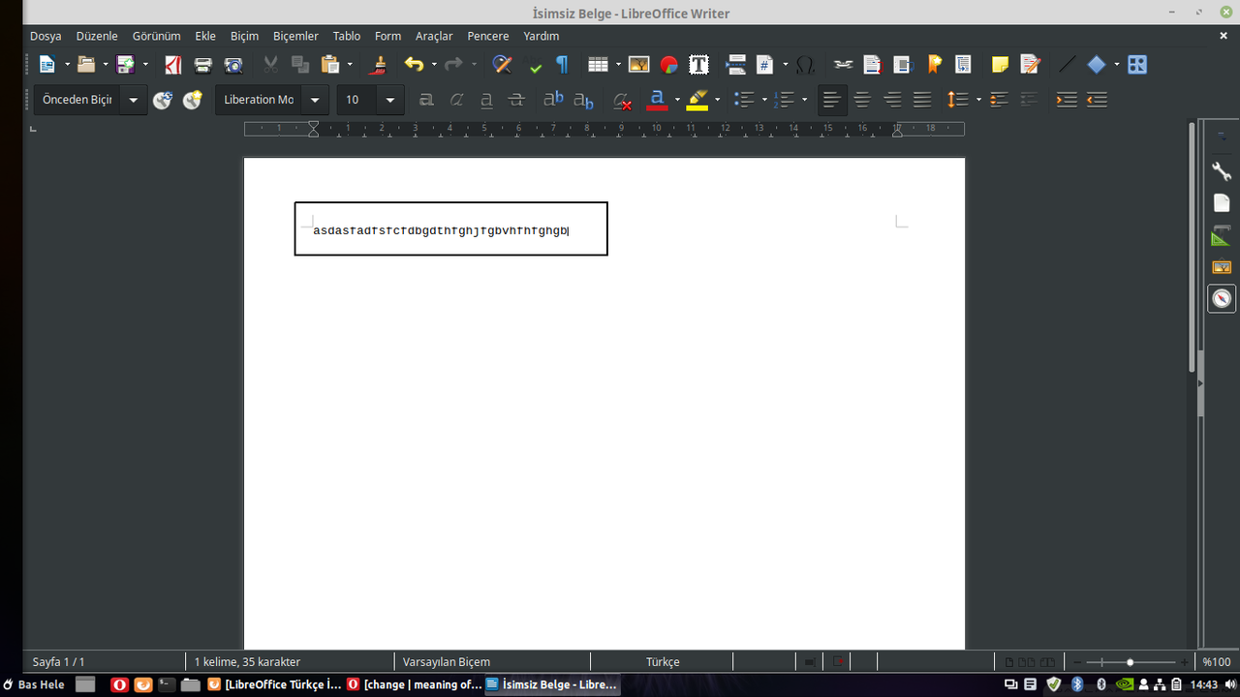Open the recent documents dropdown arrow
Viewport: 1240px width, 697px height.
coord(106,65)
